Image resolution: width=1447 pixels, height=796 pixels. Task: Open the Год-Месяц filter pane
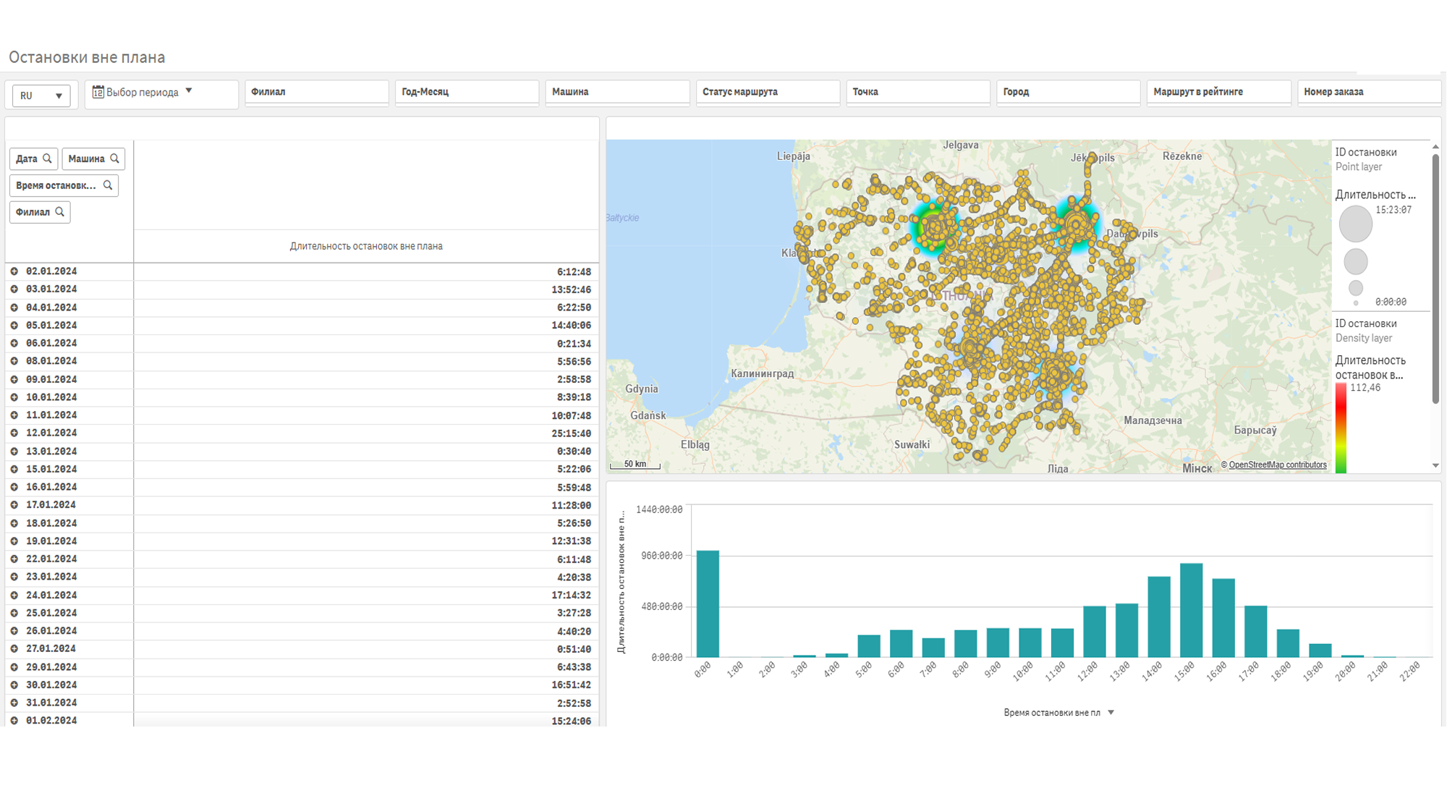(x=467, y=93)
